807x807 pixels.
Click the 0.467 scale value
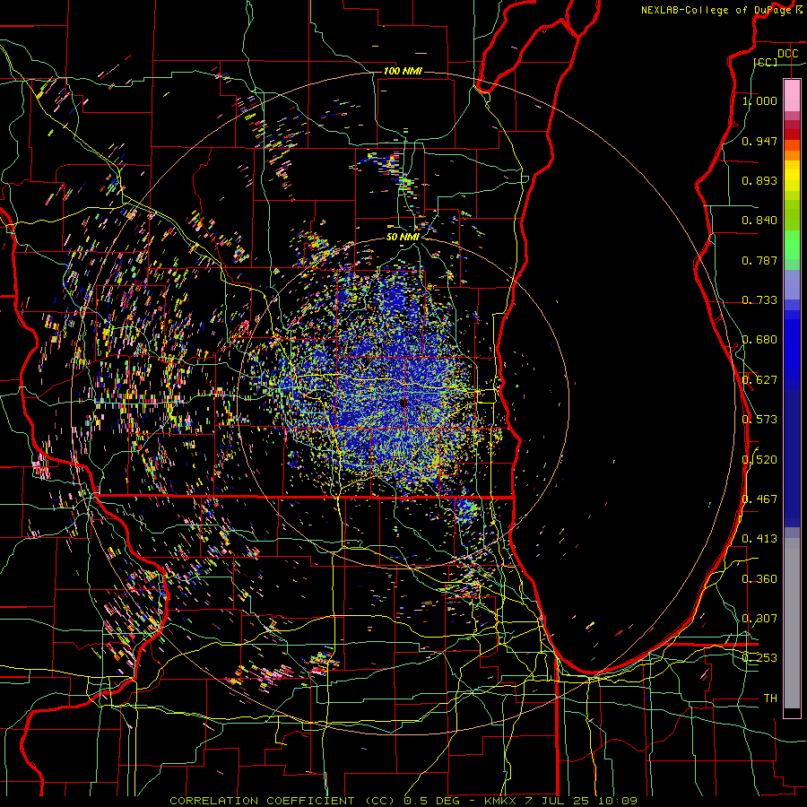(x=759, y=499)
